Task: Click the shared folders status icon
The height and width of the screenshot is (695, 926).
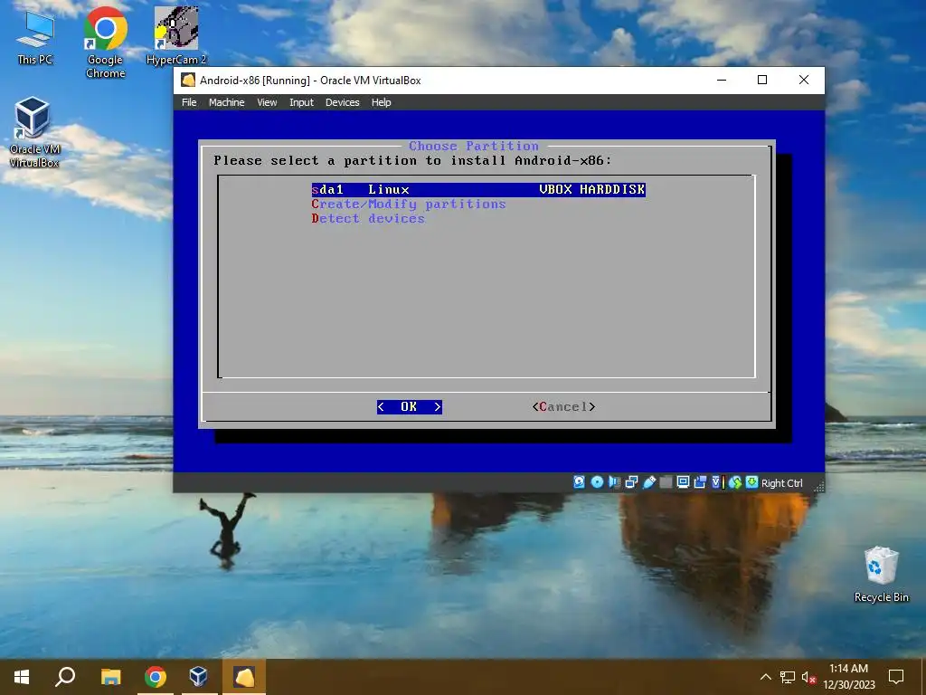Action: tap(666, 482)
